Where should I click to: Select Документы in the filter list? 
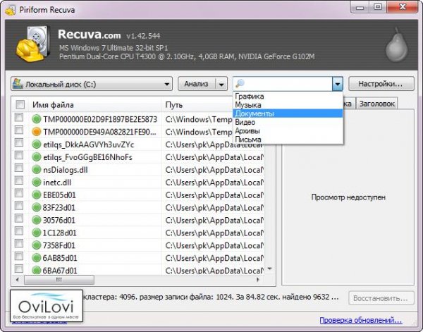[288, 113]
